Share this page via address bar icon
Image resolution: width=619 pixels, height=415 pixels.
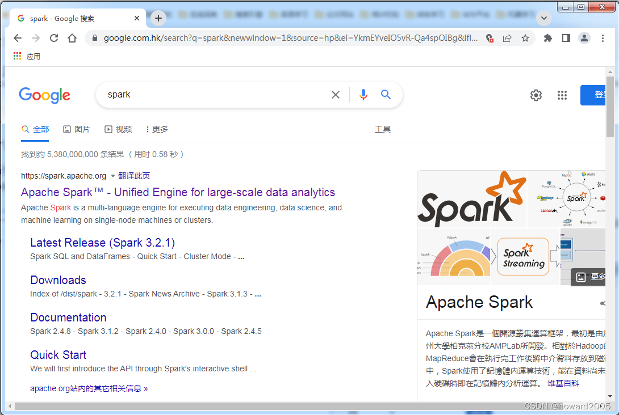(507, 38)
